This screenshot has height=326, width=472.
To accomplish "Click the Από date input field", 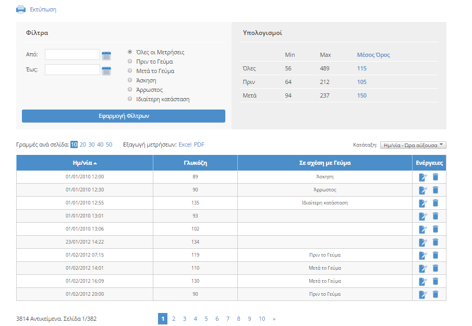I will (x=72, y=55).
